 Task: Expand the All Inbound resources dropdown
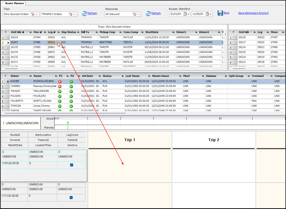[x=139, y=14]
